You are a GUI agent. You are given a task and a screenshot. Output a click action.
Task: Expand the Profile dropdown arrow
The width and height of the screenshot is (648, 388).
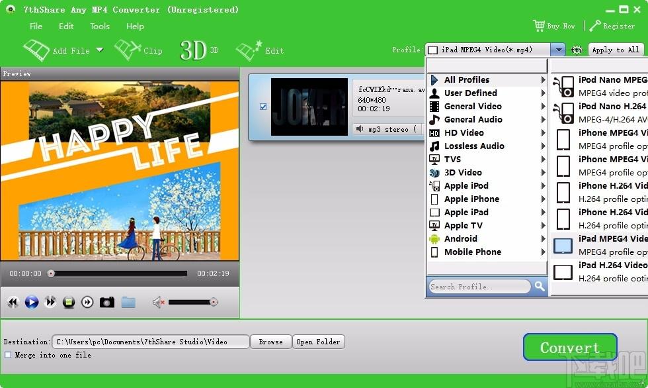[x=558, y=50]
